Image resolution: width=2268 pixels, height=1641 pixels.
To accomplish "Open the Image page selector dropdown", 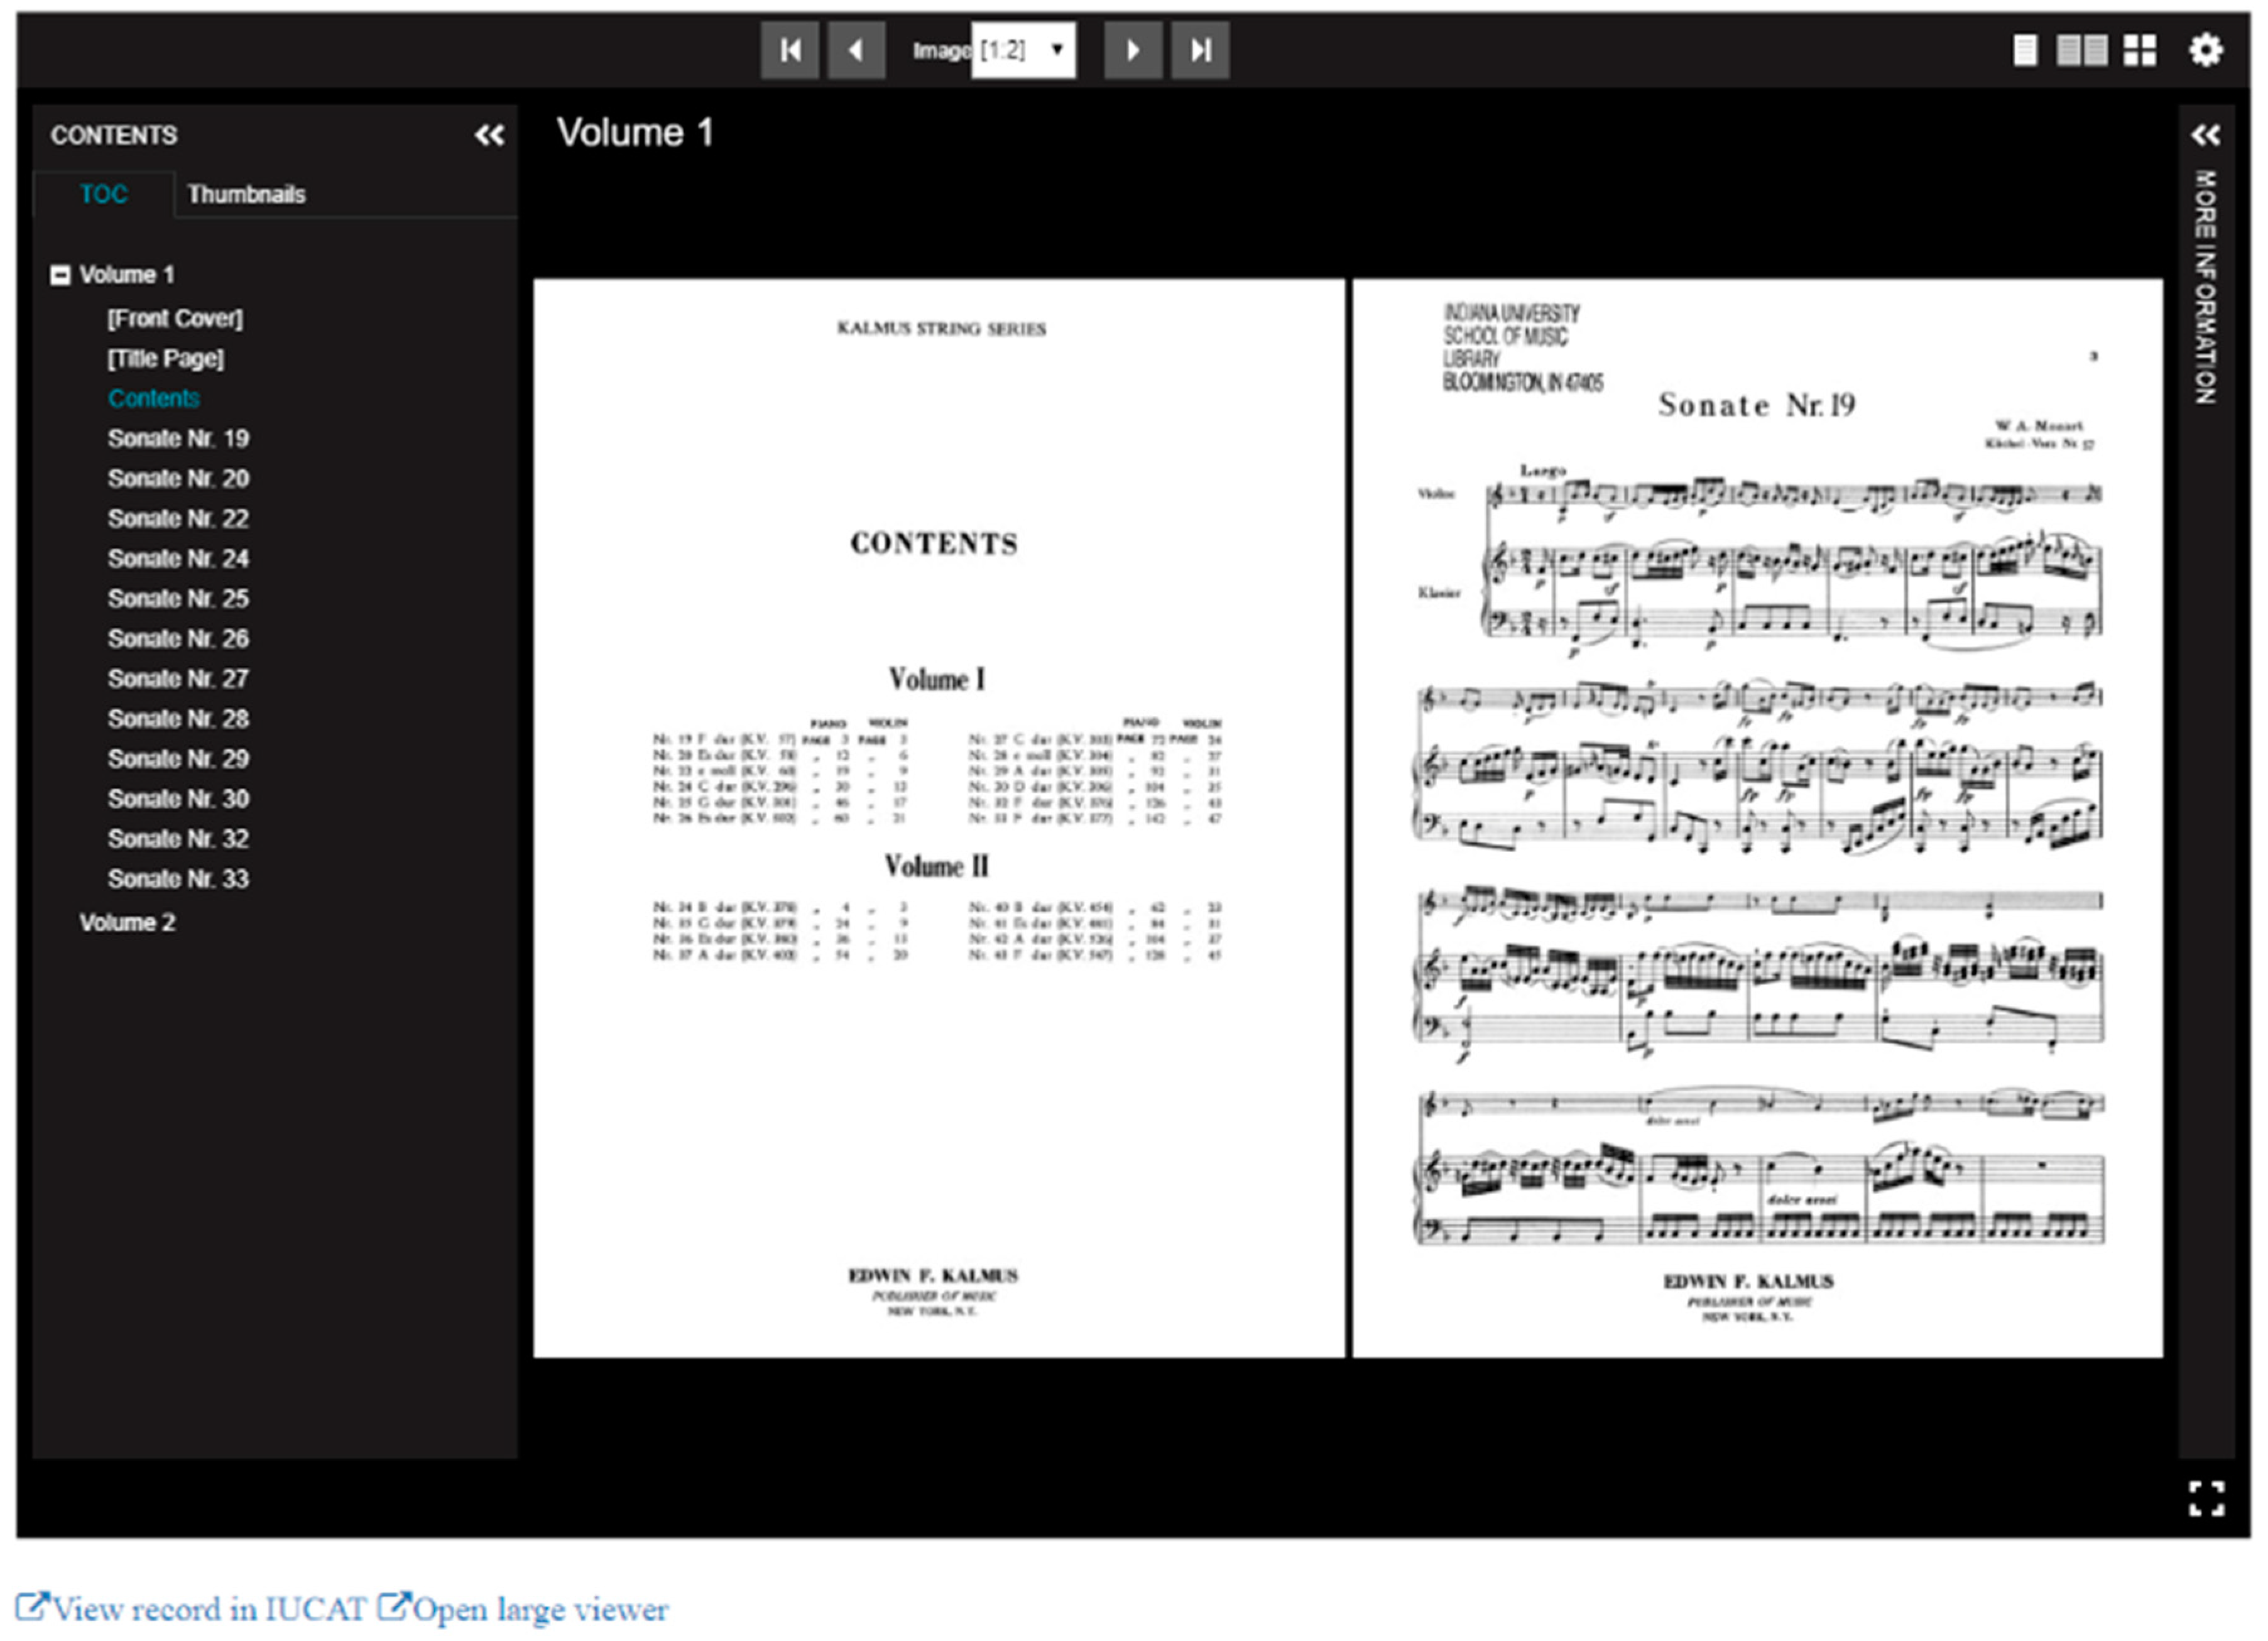I will (x=1023, y=50).
